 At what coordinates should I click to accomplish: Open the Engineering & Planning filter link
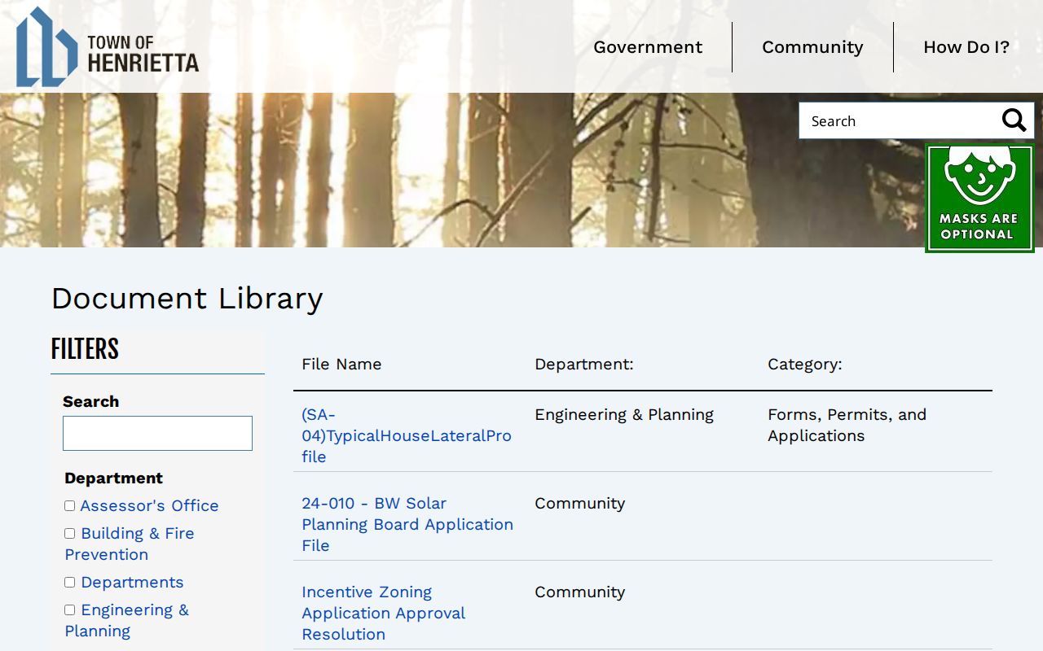coord(127,620)
